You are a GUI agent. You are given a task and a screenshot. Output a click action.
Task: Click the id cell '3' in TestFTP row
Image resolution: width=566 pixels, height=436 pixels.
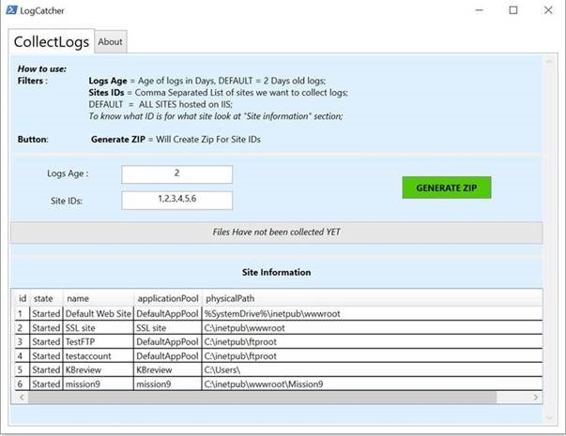click(x=23, y=342)
